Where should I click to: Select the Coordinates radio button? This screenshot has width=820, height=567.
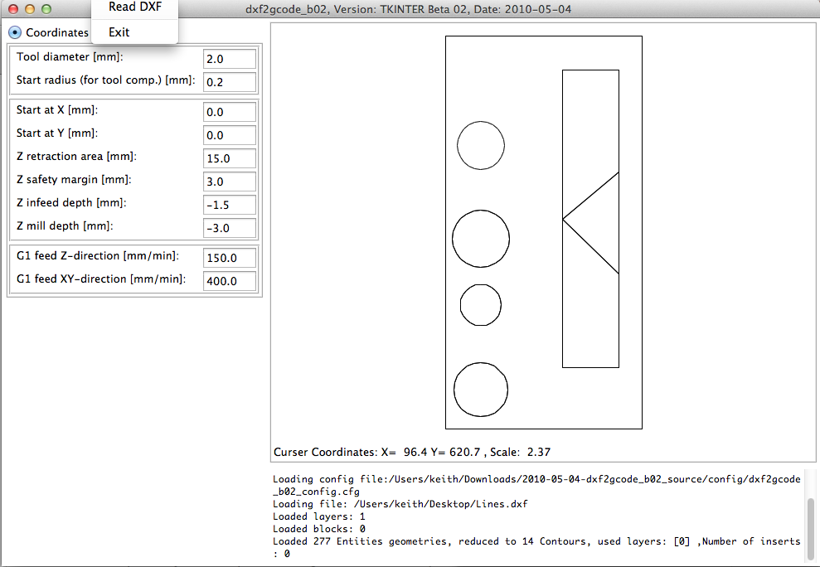point(15,32)
